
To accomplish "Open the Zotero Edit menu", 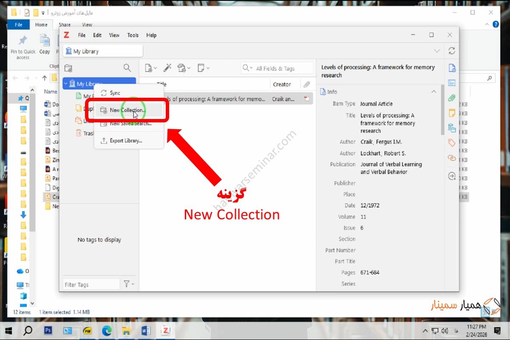I will pos(97,35).
